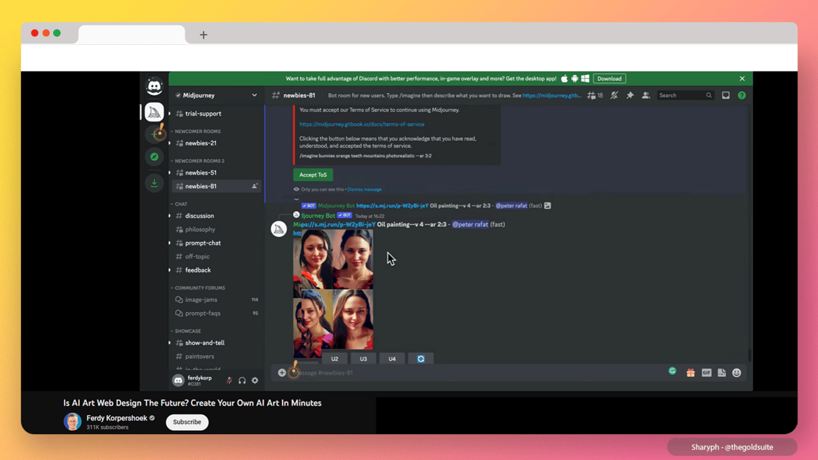Dismiss the green desktop app banner
This screenshot has width=818, height=460.
pos(742,78)
